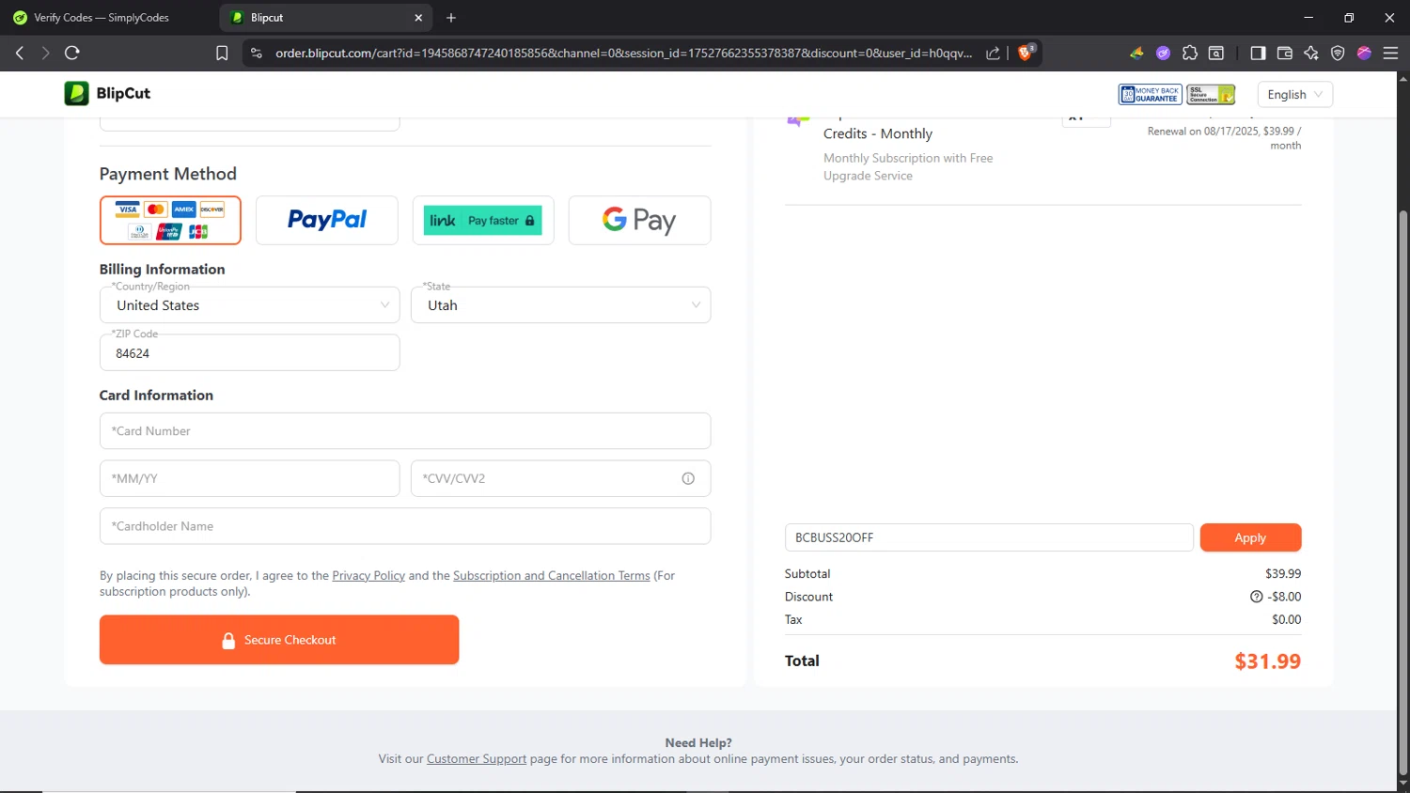Screen dimensions: 1410x793
Task: Click the 30 Day Money Back Guarantee badge
Action: coord(1150,94)
